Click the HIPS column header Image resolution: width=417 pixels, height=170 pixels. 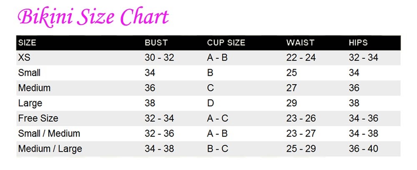(x=358, y=43)
